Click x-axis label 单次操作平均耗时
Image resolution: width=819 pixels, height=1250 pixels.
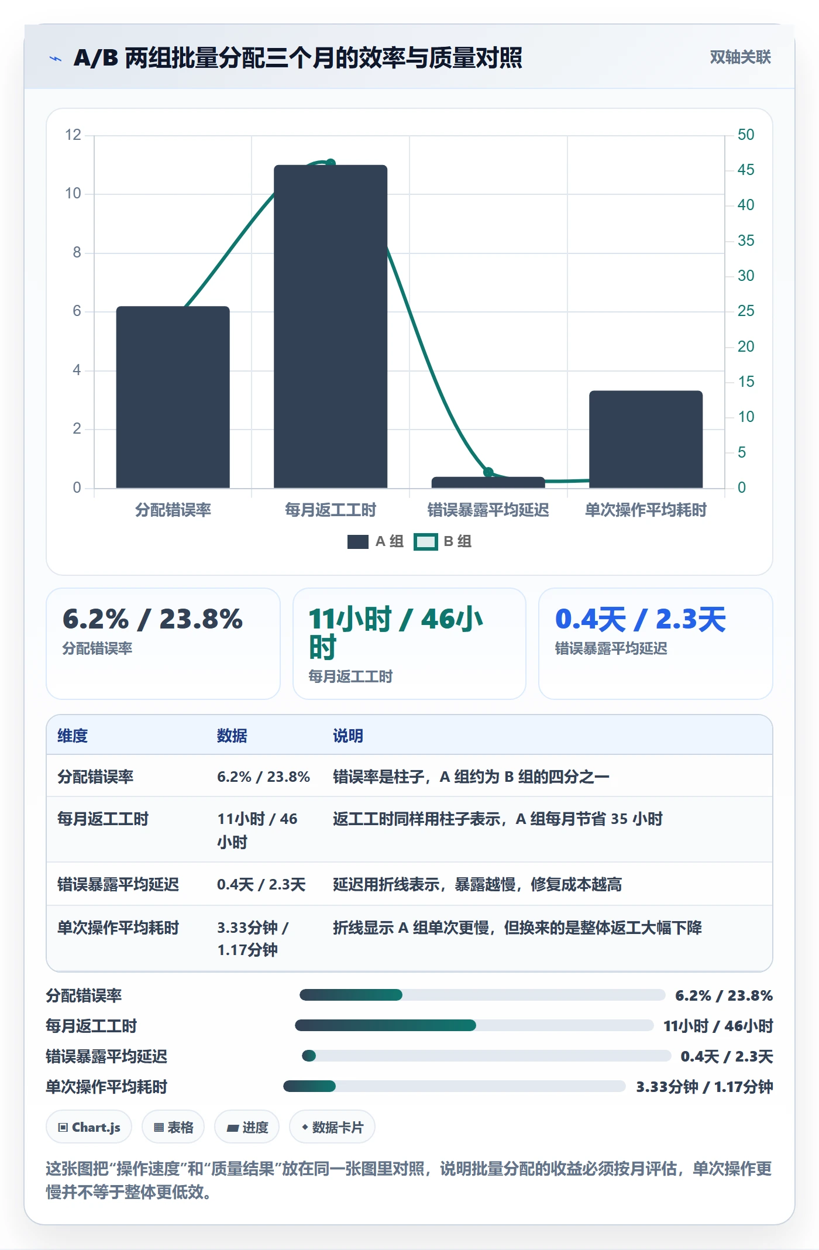646,510
